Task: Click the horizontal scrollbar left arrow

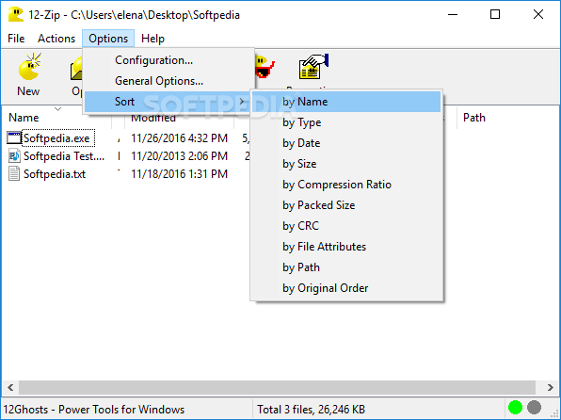Action: tap(10, 387)
